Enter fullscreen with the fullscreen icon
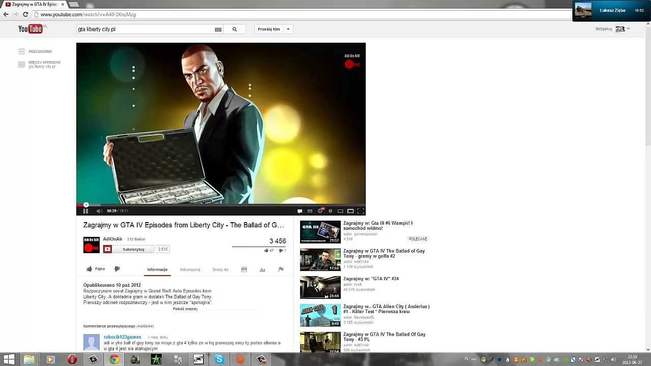This screenshot has width=651, height=366. pos(361,211)
